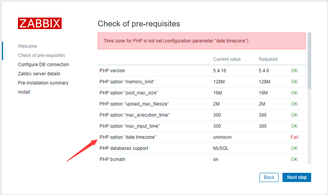Click the Current value column header
This screenshot has width=328, height=195.
click(227, 59)
